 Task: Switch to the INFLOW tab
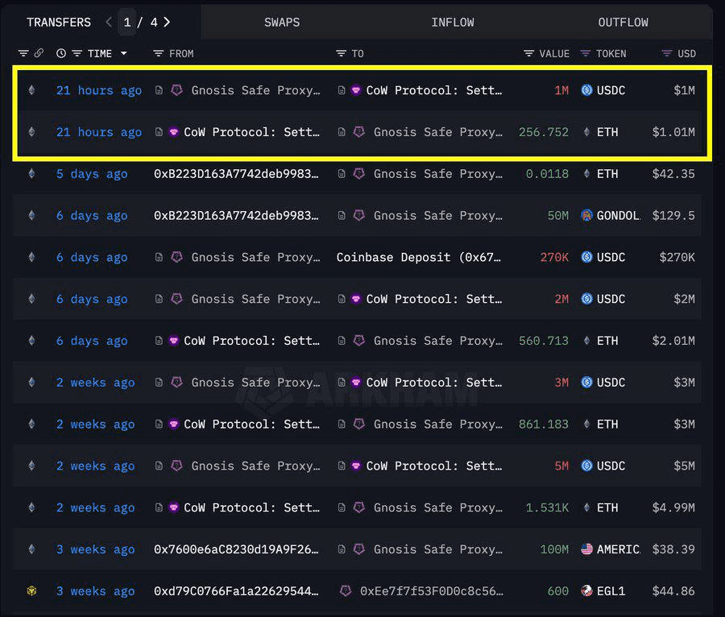(x=453, y=23)
